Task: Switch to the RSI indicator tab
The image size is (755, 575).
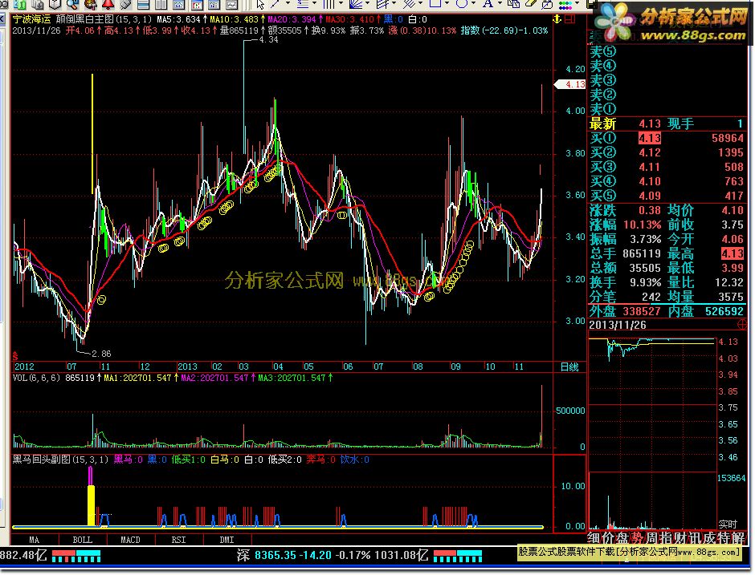Action: 178,540
